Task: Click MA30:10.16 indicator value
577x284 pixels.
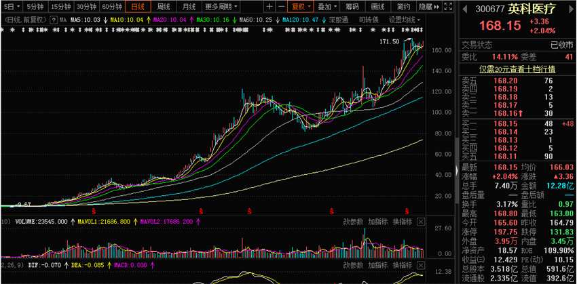Action: point(212,20)
